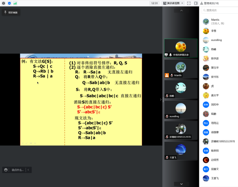The image size is (238, 187).
Task: Click the fullscreen icon in top bar
Action: tap(189, 3)
